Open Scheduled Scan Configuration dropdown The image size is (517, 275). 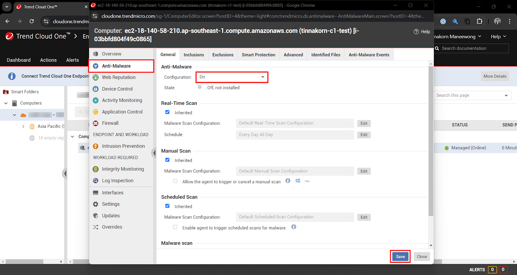[295, 217]
